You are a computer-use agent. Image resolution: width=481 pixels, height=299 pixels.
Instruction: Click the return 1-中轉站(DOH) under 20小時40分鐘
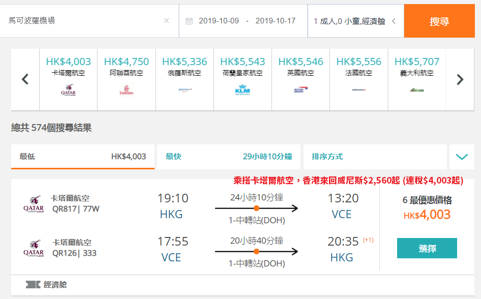pos(257,263)
